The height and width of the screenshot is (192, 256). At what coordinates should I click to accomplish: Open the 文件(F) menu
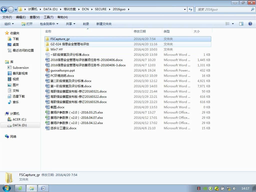7,17
